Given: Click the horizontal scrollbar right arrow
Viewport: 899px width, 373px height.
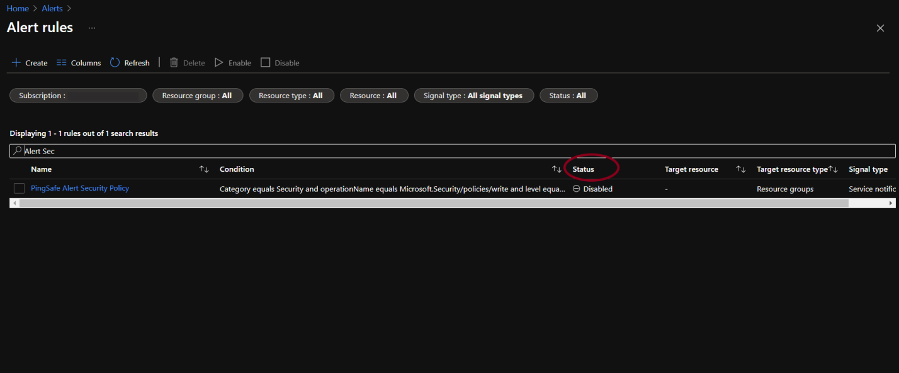Looking at the screenshot, I should pos(891,203).
